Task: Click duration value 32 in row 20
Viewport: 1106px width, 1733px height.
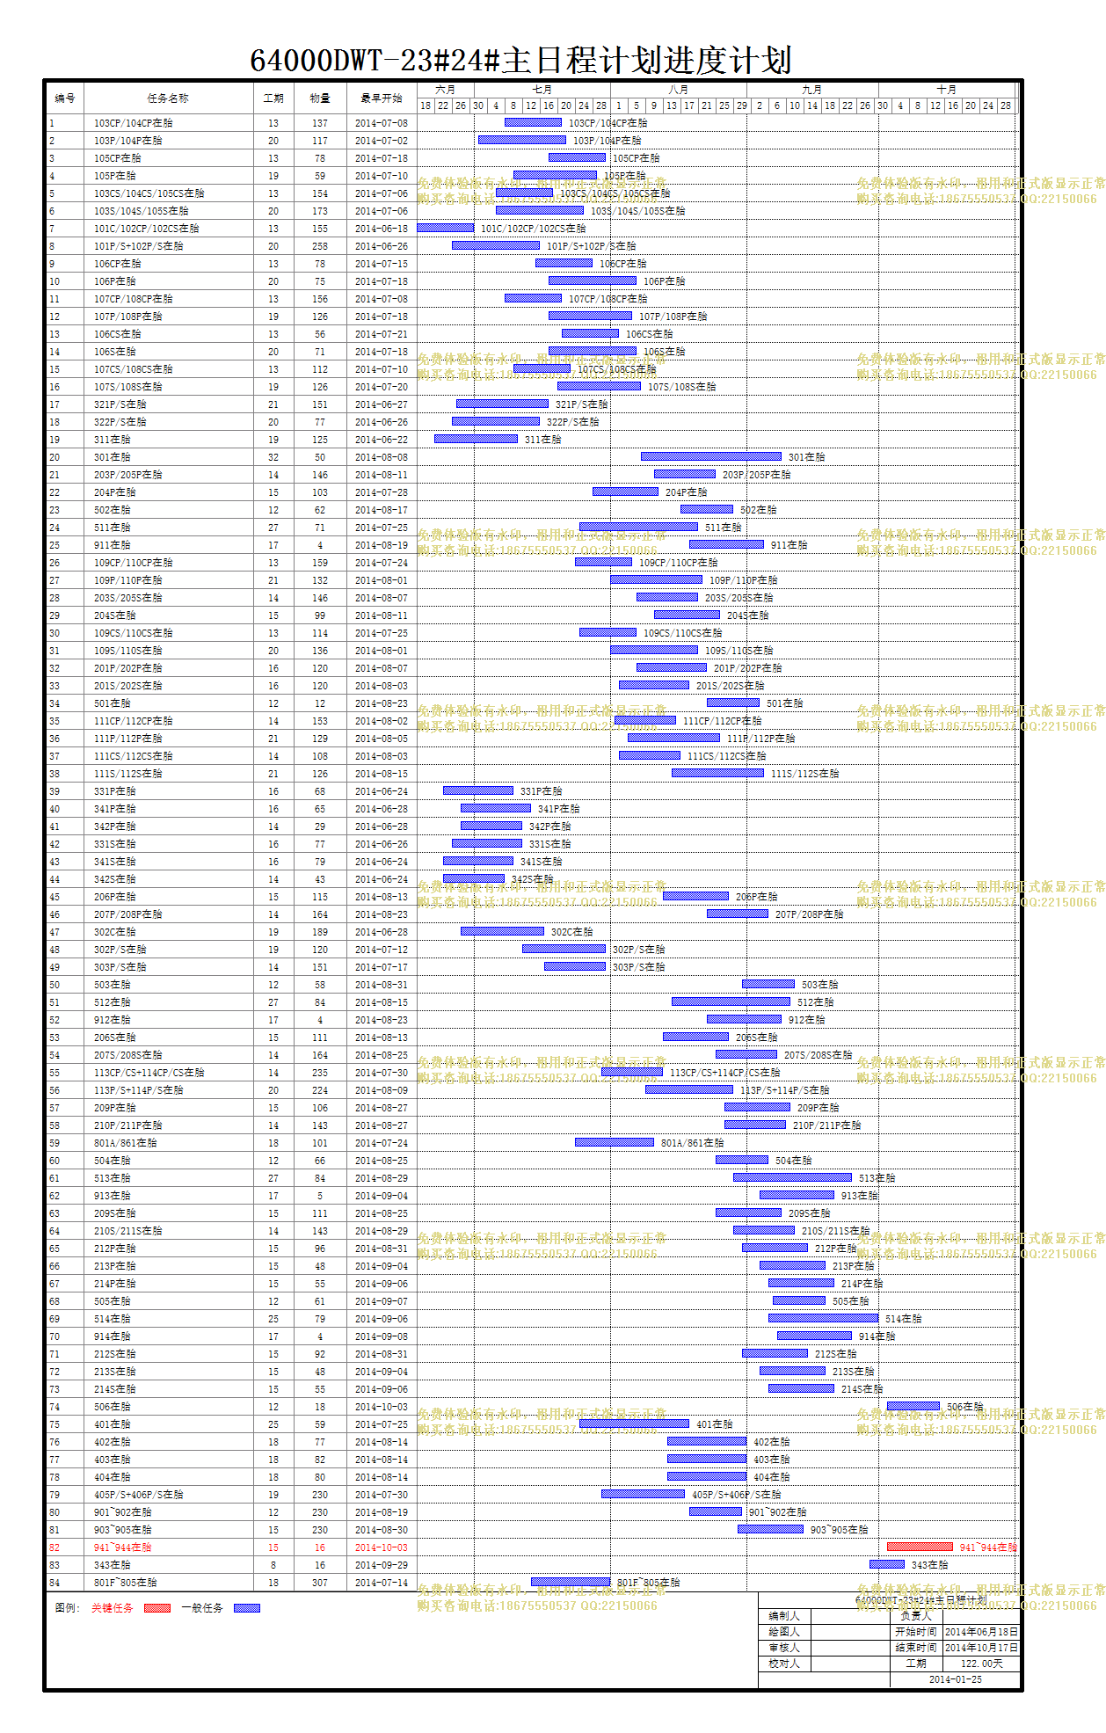Action: pyautogui.click(x=273, y=457)
